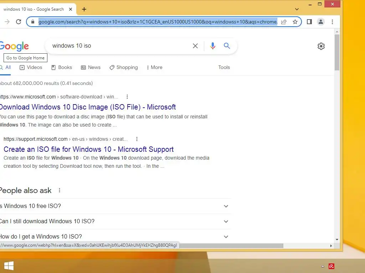Select the address bar URL
Image resolution: width=365 pixels, height=273 pixels.
click(x=158, y=22)
